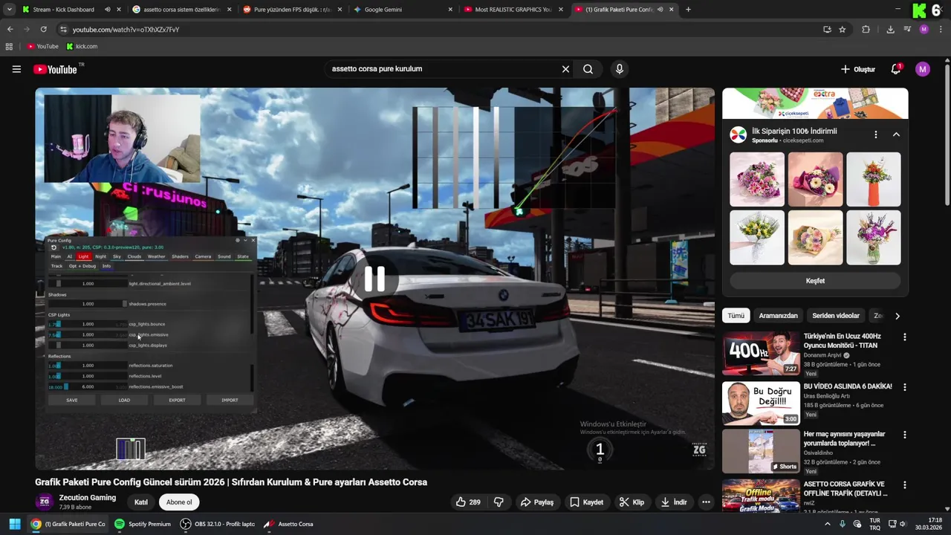Collapse the çiçeksepeti sponsored ad panel
The image size is (951, 535).
pos(896,134)
